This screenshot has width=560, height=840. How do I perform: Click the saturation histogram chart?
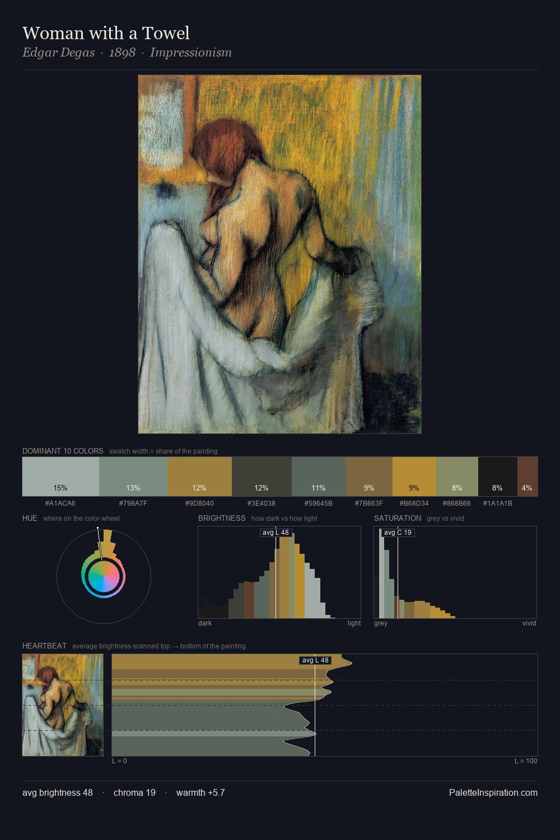pos(455,572)
